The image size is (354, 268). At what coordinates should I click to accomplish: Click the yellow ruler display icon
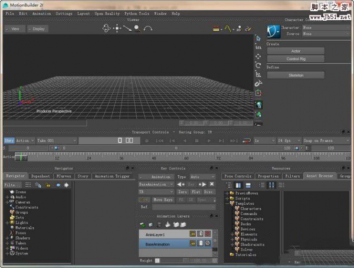point(217,29)
